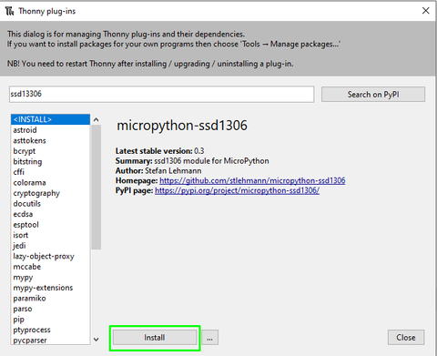Select esptool in the package list
The image size is (437, 356).
(50, 225)
